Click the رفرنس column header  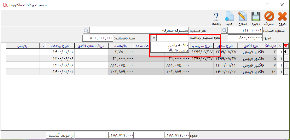(x=22, y=45)
